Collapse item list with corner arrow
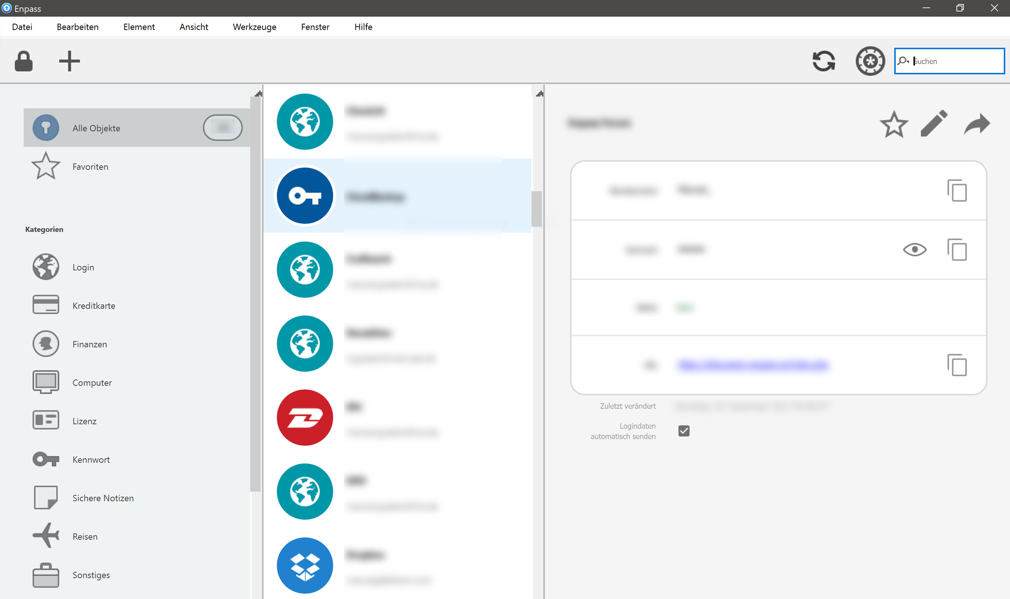 tap(540, 93)
